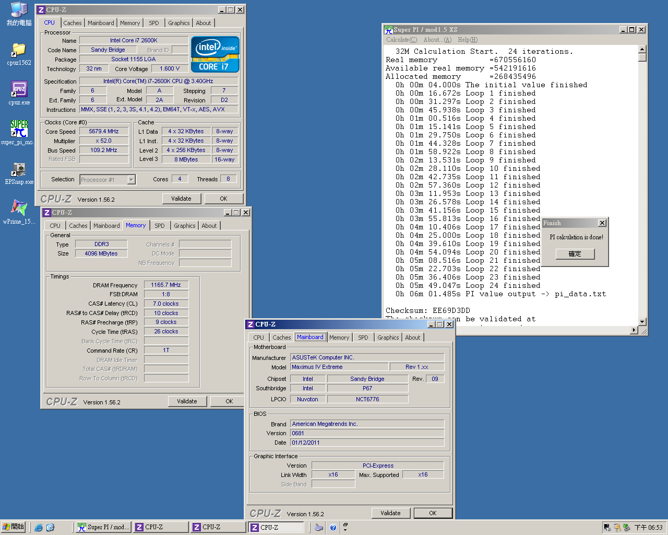Switch to CPU tab in Memory window

pos(55,226)
